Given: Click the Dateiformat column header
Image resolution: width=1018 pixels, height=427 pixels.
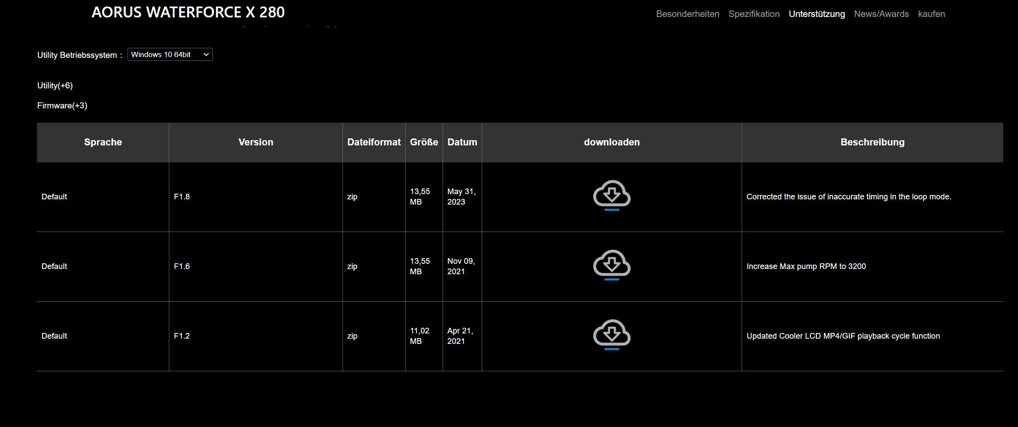Looking at the screenshot, I should click(x=374, y=142).
